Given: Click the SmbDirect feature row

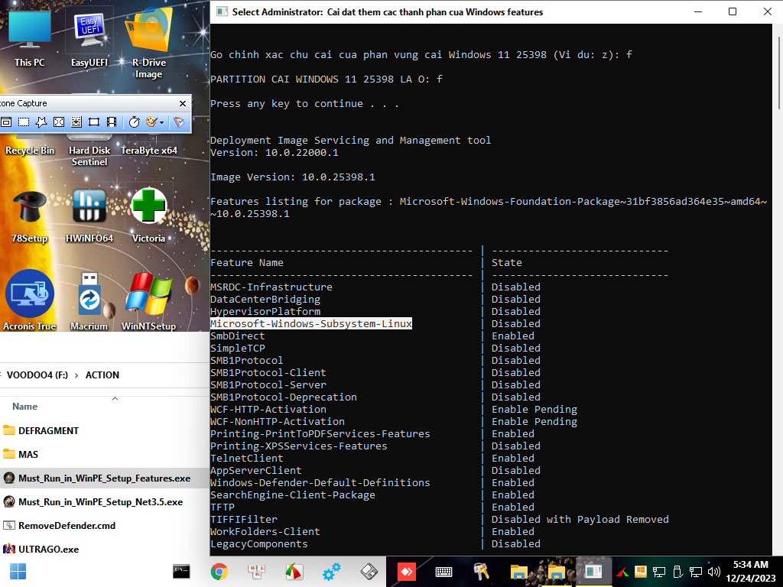Looking at the screenshot, I should point(372,336).
